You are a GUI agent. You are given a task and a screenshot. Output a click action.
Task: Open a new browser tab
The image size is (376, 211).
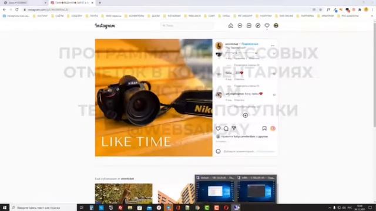(100, 2)
